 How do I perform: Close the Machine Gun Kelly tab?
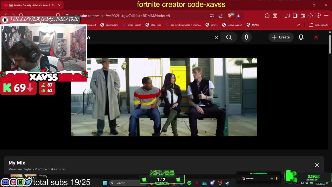[x=59, y=5]
